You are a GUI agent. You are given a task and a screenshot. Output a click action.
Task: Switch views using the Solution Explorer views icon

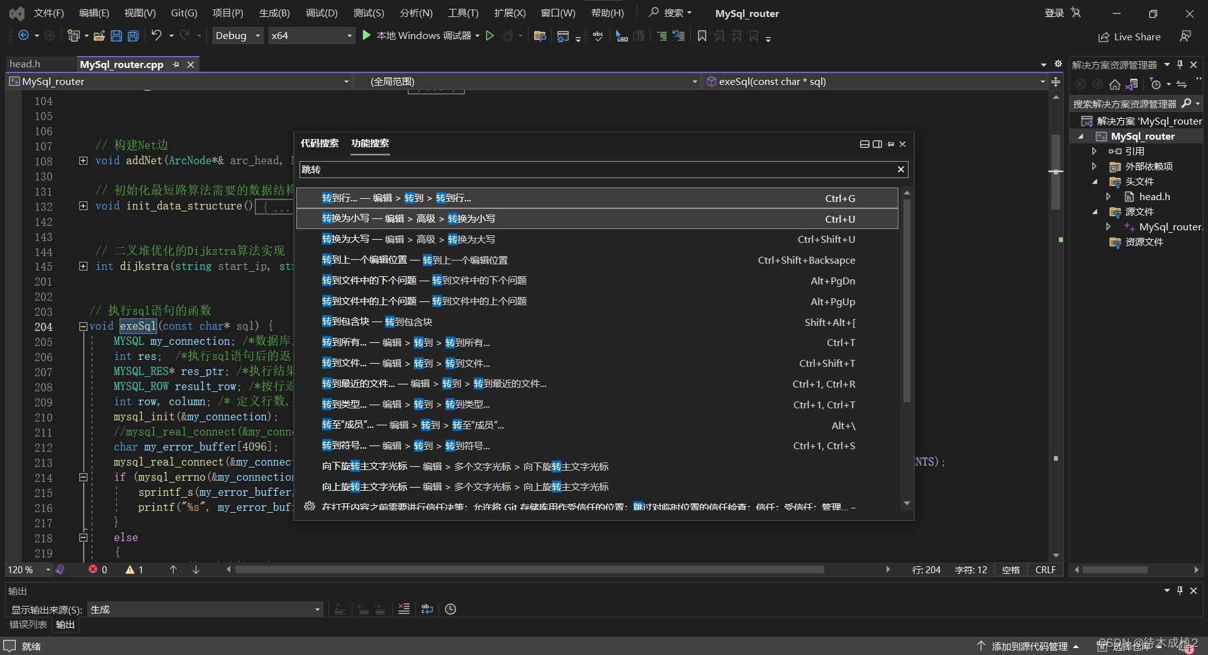coord(1132,84)
